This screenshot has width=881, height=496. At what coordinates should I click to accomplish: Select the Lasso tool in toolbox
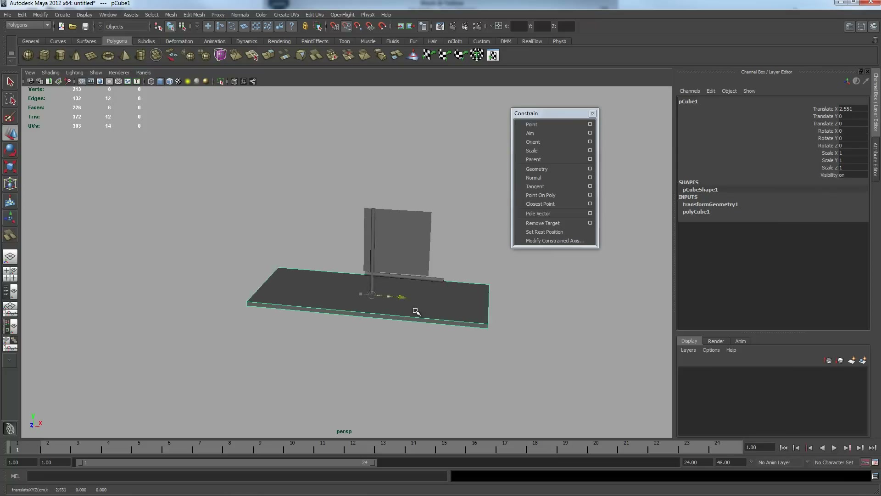[x=10, y=99]
